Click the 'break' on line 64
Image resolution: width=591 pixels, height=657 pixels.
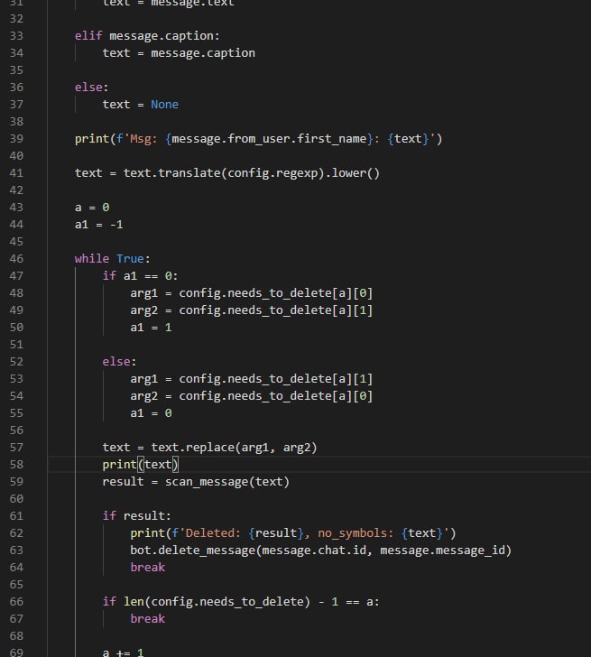click(148, 568)
